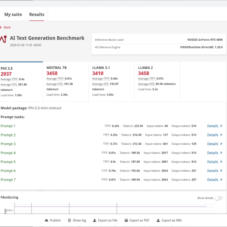Click the chevron arrow beside Prompt 7 Details

coord(221,180)
